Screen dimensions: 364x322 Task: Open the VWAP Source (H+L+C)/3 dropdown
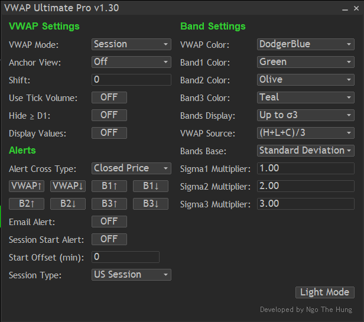[305, 133]
